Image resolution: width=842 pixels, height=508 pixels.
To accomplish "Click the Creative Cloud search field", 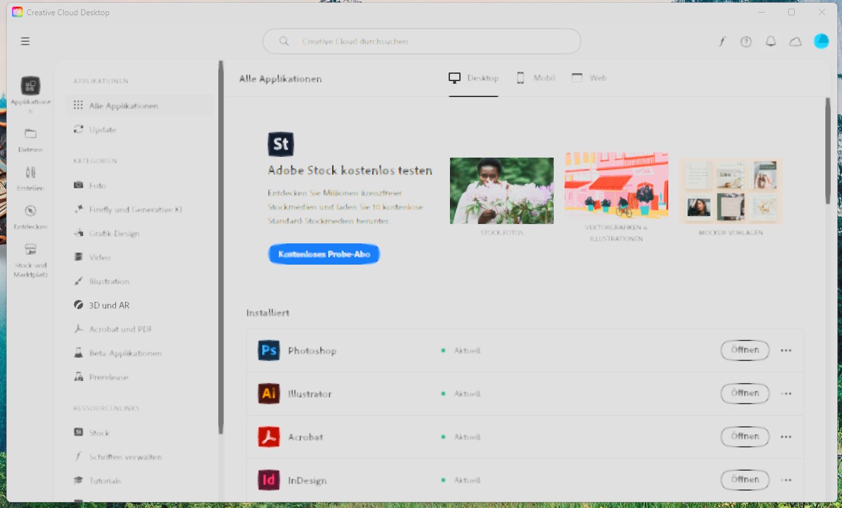I will 421,41.
